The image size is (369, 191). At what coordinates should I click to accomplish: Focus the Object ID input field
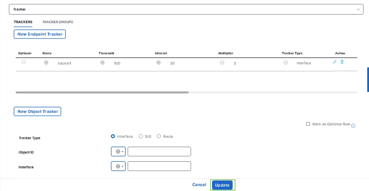point(159,152)
